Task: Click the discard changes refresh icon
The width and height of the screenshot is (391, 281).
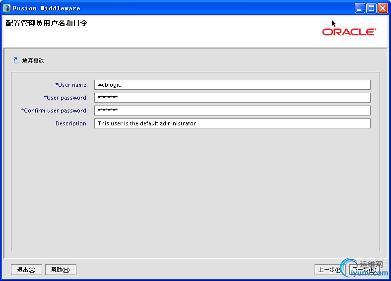Action: coord(16,60)
